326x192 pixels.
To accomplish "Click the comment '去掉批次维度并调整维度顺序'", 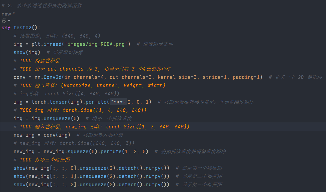I will point(191,151).
